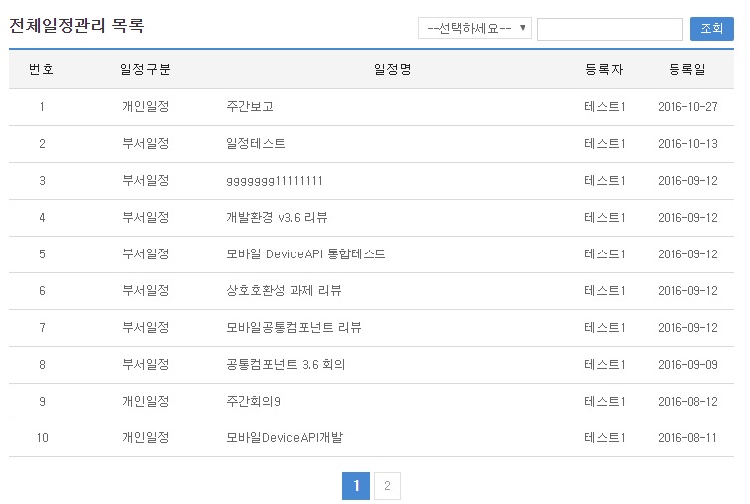Screen dimensions: 750x504
Task: Select the ggggggg11111111 schedule entry
Action: pos(274,180)
